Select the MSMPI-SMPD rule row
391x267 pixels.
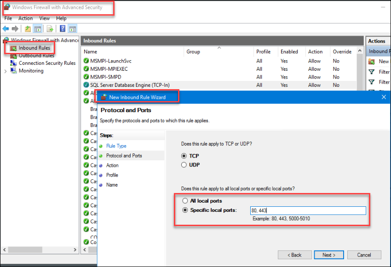click(219, 77)
